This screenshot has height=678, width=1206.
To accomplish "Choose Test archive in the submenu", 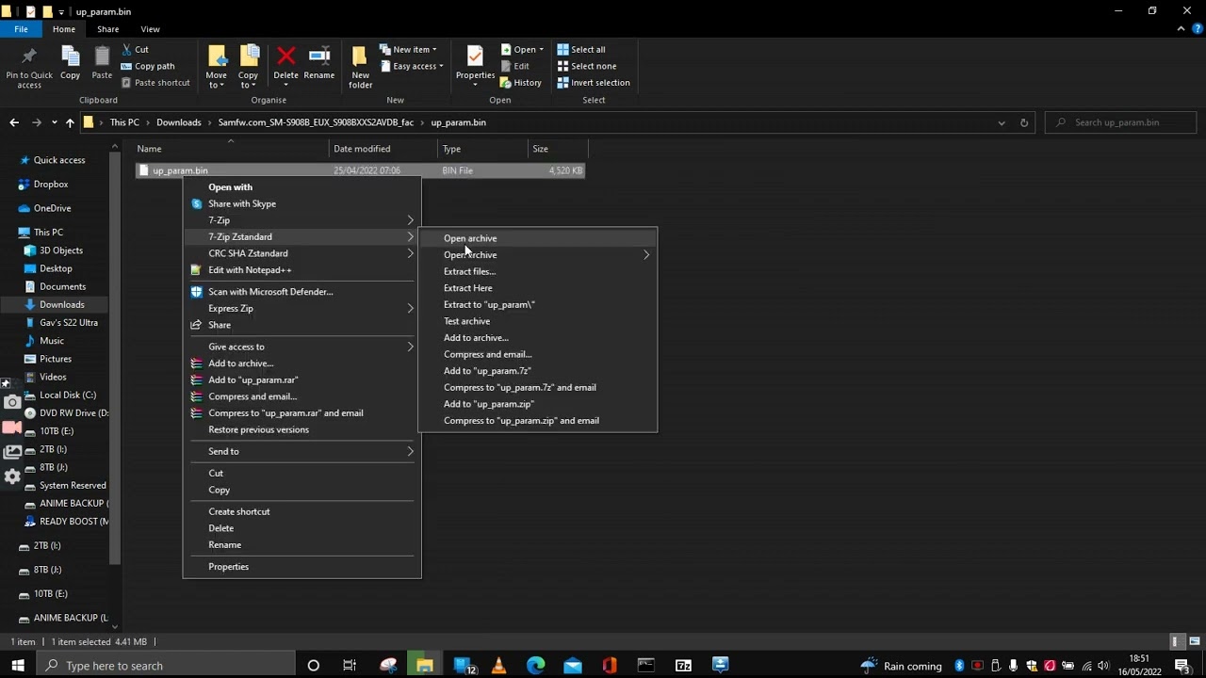I will (537, 321).
